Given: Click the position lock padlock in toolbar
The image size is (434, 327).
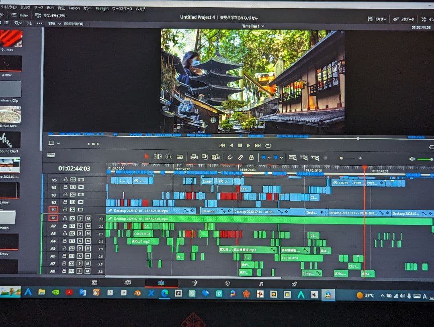Looking at the screenshot, I should [x=251, y=157].
